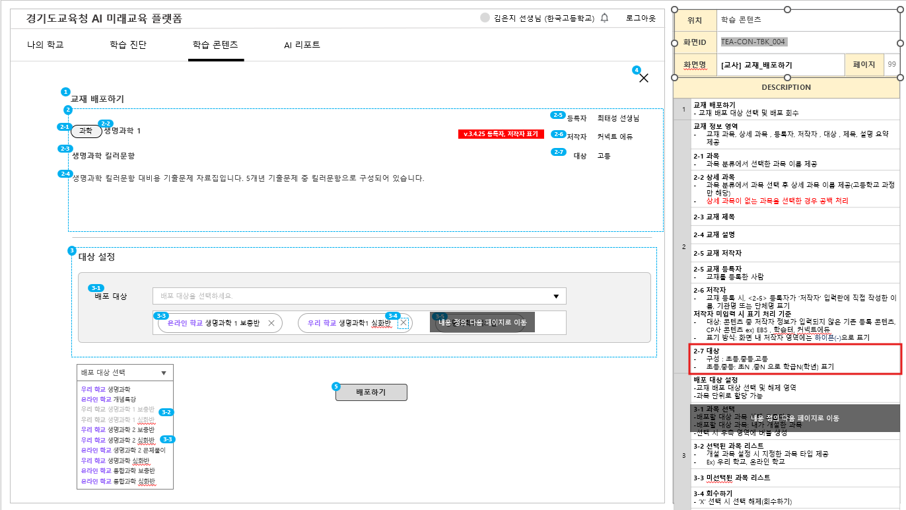This screenshot has height=510, width=906.
Task: Select the TEA-CON-TBK_004 screen ID field
Action: [x=754, y=42]
